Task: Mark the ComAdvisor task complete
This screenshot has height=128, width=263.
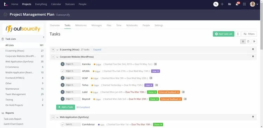Action: coord(62,125)
